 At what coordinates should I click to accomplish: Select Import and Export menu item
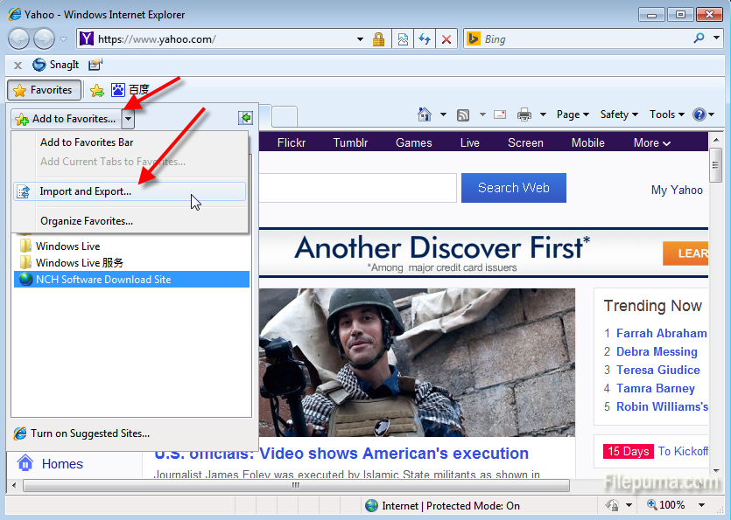point(86,191)
